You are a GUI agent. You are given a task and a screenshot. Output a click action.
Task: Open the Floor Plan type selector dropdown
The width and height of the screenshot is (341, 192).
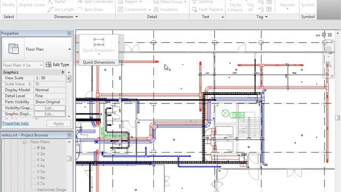pos(69,49)
